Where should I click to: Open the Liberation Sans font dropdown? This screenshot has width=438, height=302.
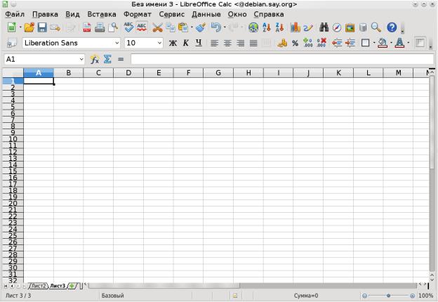[117, 43]
